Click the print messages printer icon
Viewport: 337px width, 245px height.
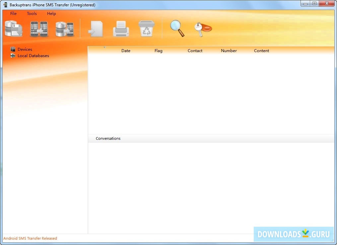pyautogui.click(x=121, y=29)
